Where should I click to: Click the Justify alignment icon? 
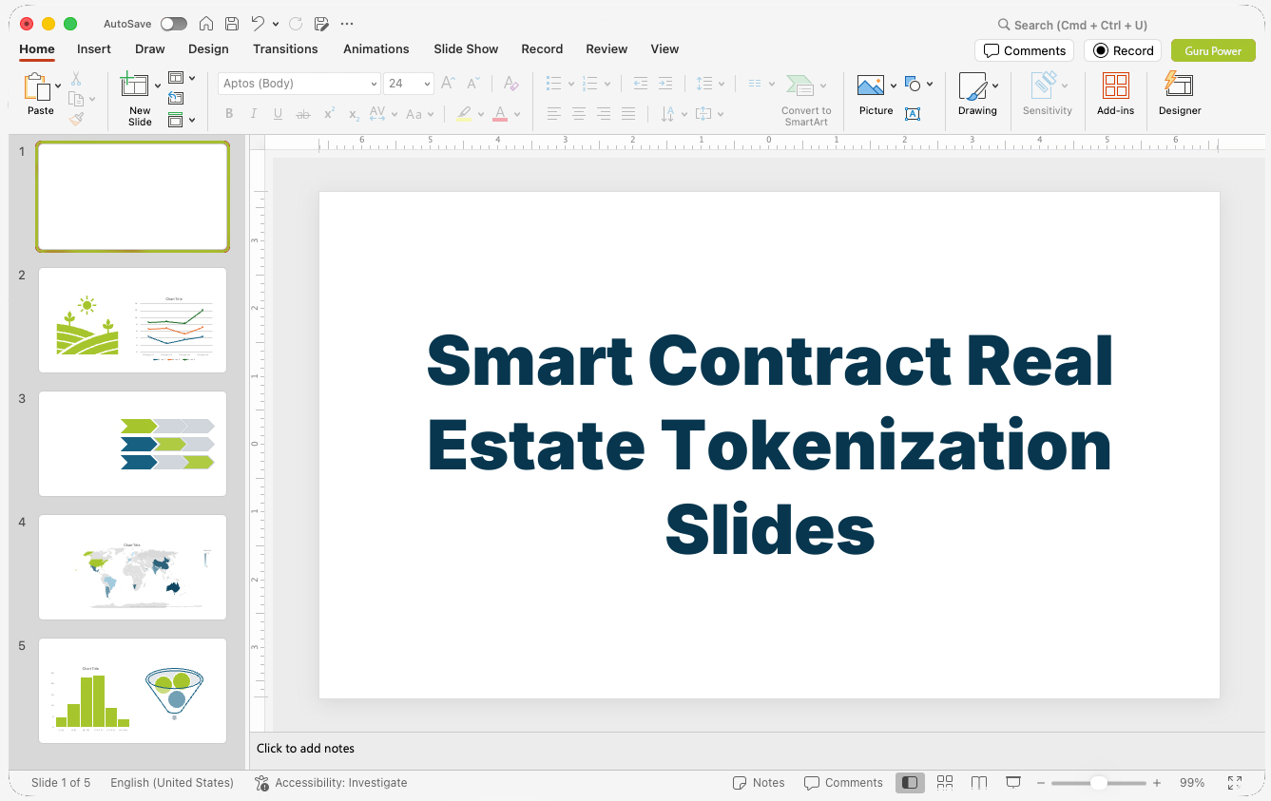pyautogui.click(x=628, y=114)
